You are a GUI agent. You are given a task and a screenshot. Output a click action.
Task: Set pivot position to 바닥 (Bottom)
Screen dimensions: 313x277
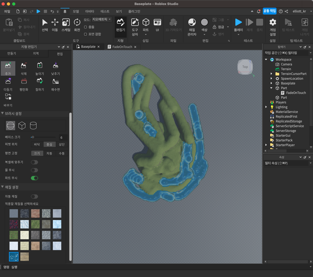point(37,144)
